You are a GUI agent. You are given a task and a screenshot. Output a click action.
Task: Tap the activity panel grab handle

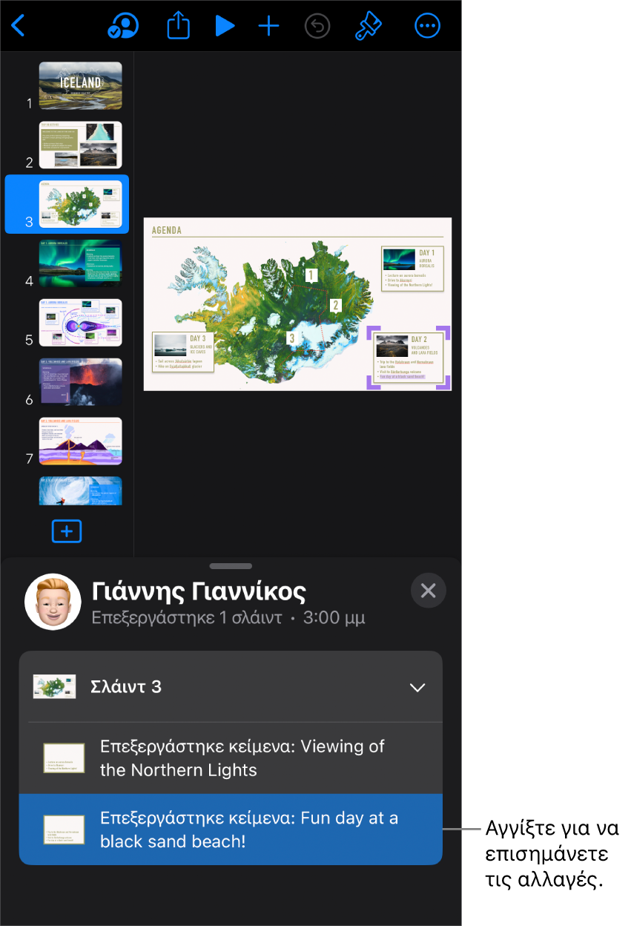coord(231,565)
